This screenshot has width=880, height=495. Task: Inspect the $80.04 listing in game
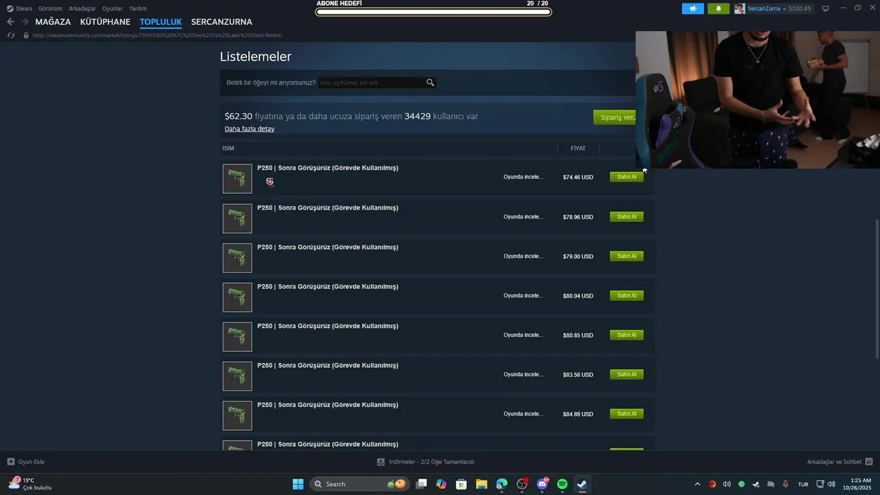point(523,296)
